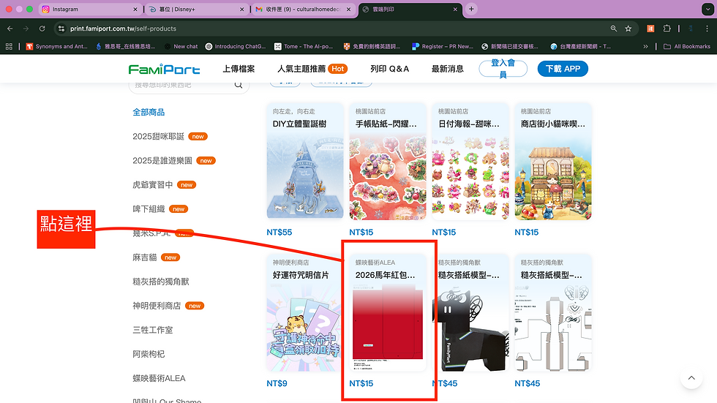Click the search magnifier in product search
The width and height of the screenshot is (717, 403).
(239, 85)
